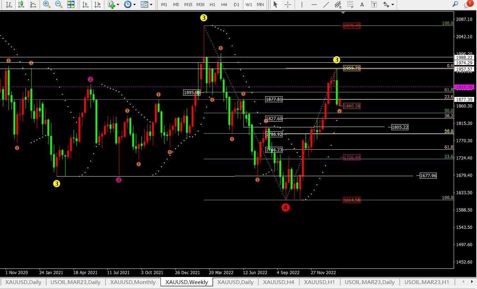Select the XAUUSD,Weekly chart tab
477x289 pixels.
[x=187, y=282]
